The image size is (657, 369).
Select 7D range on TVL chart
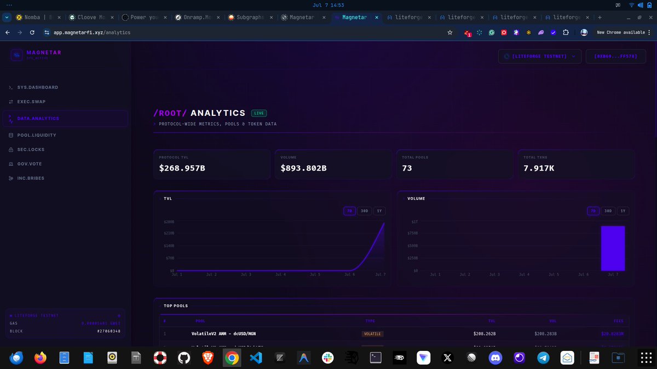349,211
